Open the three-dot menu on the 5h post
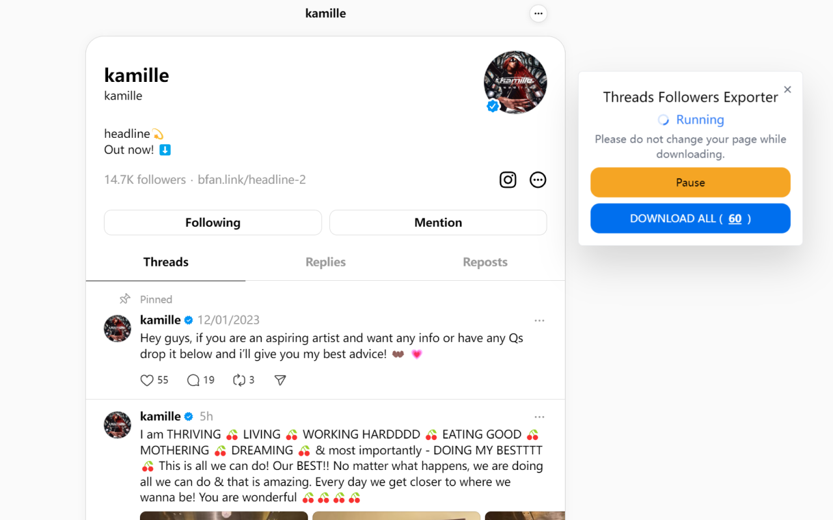833x520 pixels. (539, 417)
